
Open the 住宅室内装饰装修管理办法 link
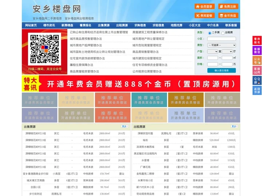click(87, 58)
